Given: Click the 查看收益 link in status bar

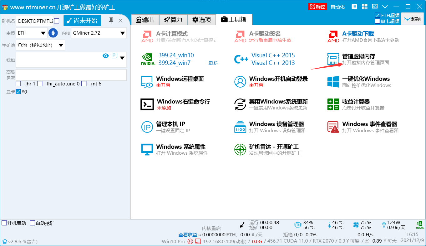Looking at the screenshot, I should (188, 234).
